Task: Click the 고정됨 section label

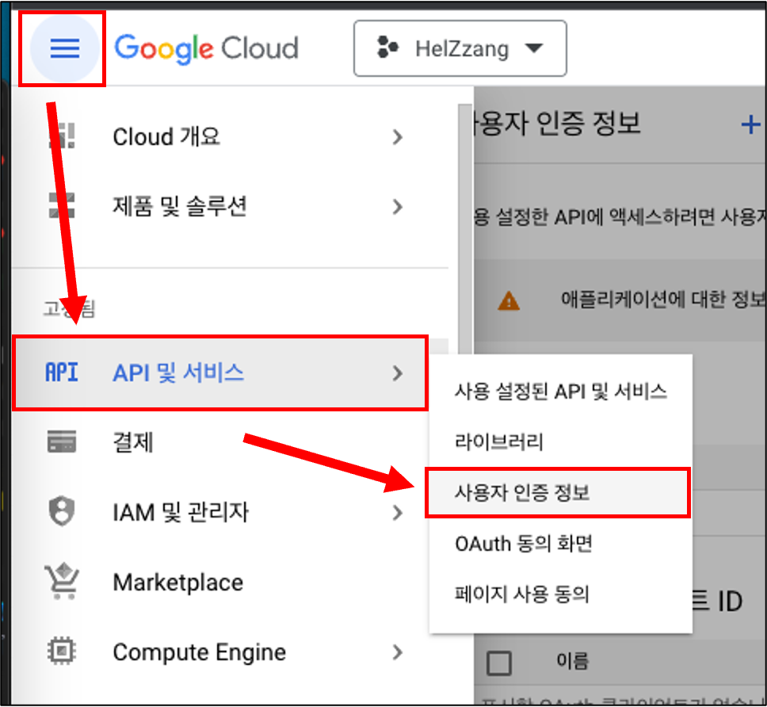Action: coord(69,309)
